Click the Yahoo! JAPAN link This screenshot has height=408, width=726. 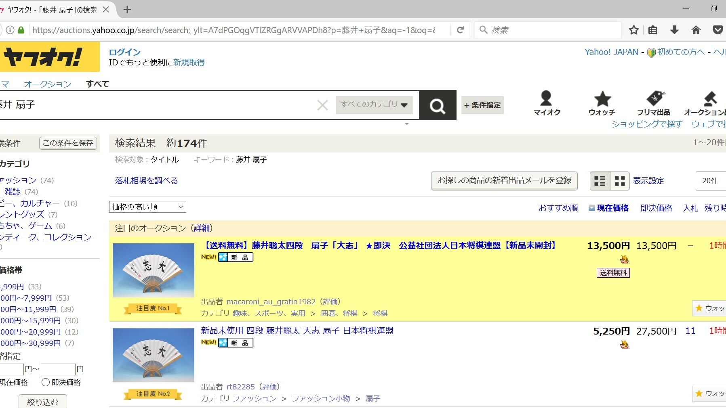611,52
